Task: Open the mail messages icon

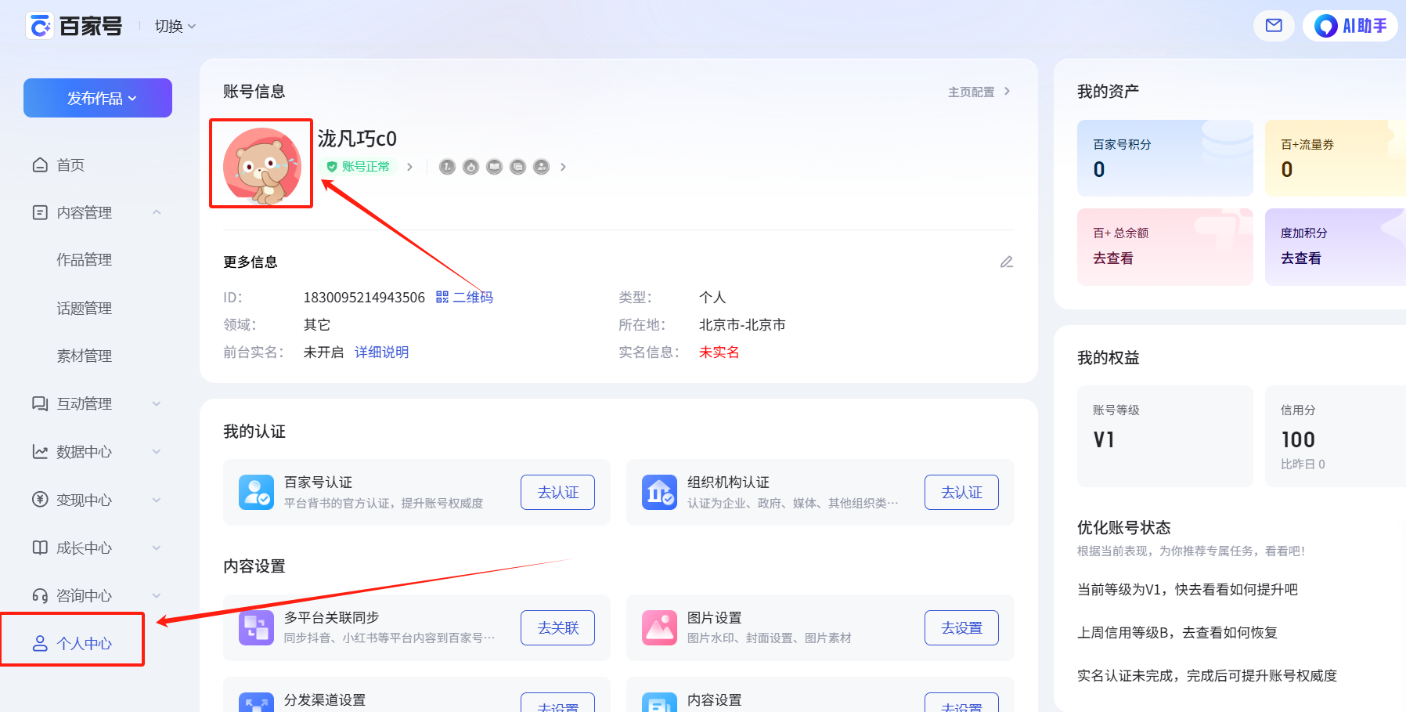Action: click(x=1274, y=26)
